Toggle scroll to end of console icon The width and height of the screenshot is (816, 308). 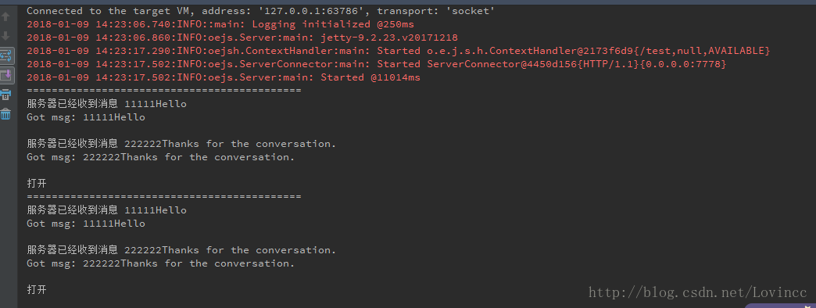point(5,76)
